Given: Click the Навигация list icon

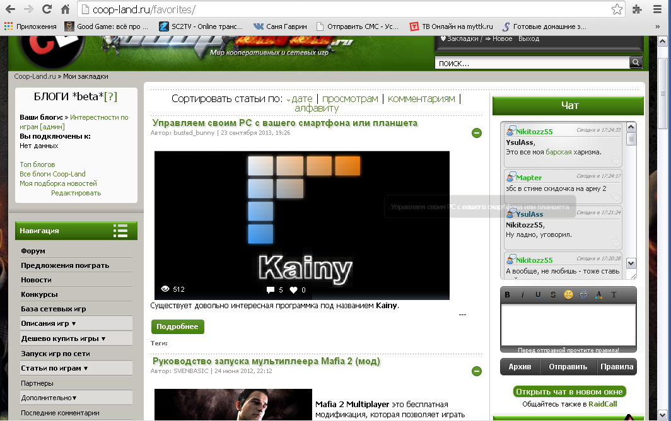Looking at the screenshot, I should [120, 231].
